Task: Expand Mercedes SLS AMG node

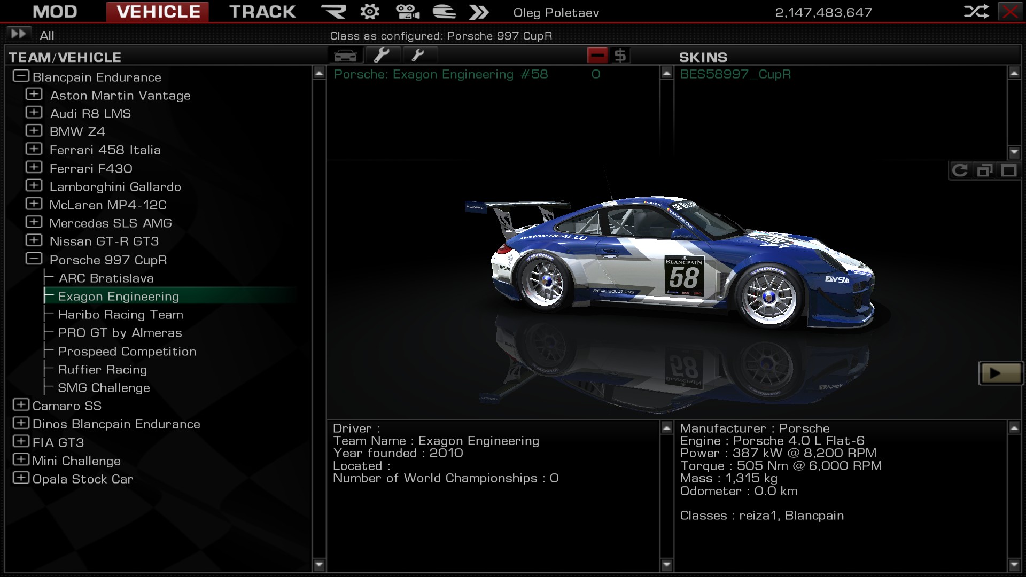Action: click(34, 222)
